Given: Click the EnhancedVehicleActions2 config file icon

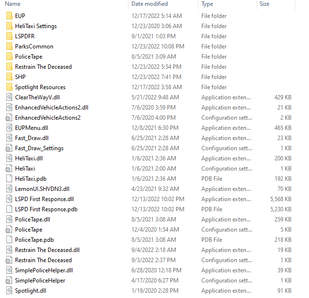Looking at the screenshot, I should point(9,118).
